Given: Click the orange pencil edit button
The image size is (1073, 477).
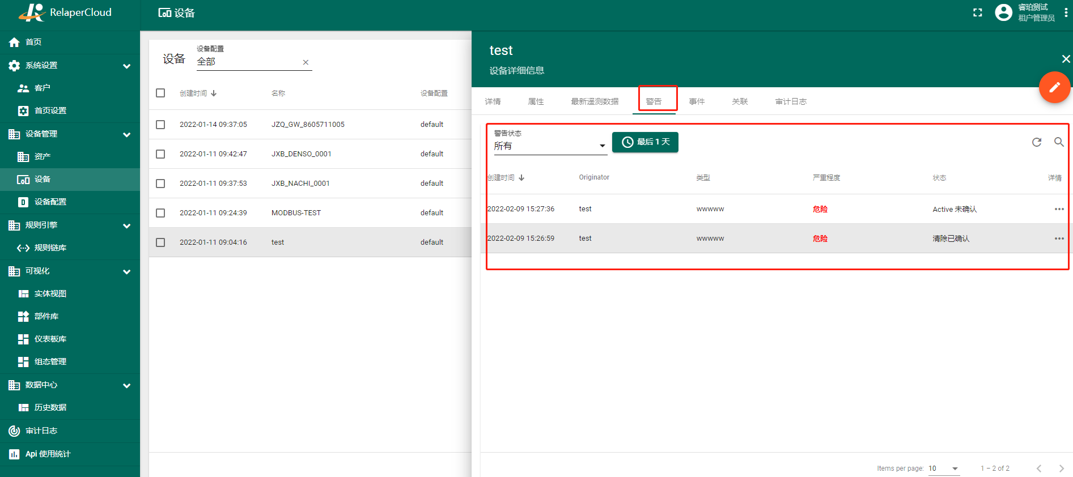Looking at the screenshot, I should tap(1055, 87).
